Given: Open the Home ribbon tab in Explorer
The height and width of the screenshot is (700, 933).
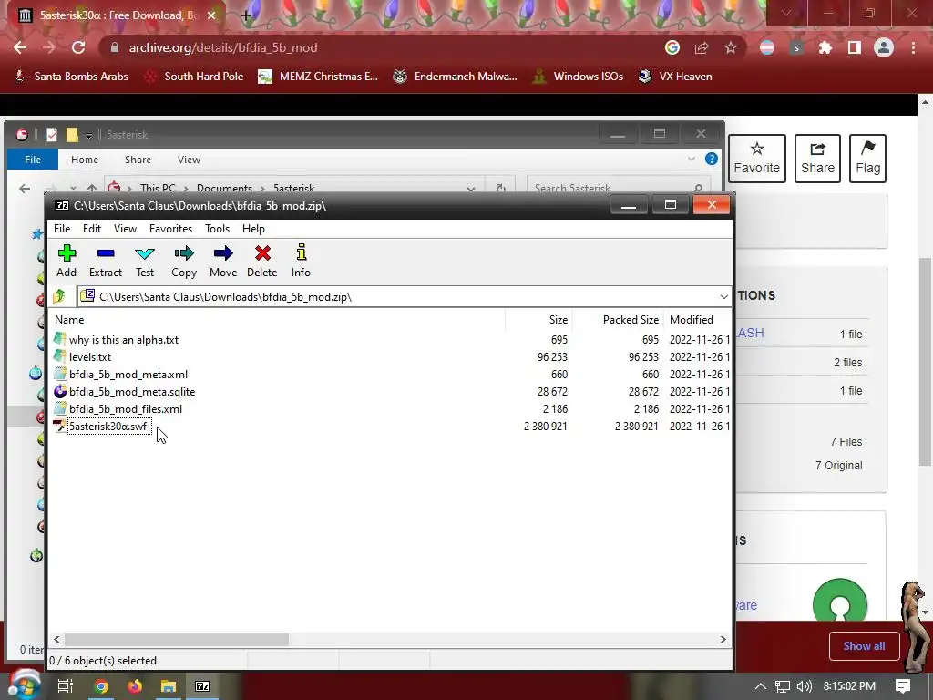Looking at the screenshot, I should [85, 160].
